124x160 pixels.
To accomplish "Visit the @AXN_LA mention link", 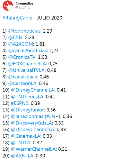I will (22, 156).
